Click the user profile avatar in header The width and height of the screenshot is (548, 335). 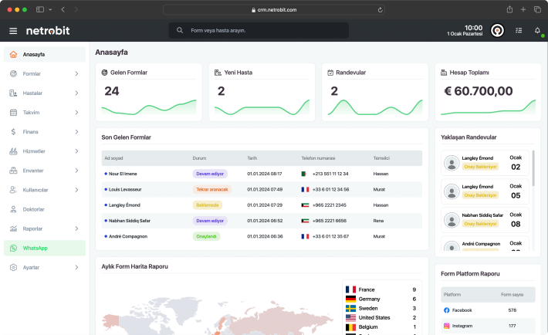click(x=498, y=31)
